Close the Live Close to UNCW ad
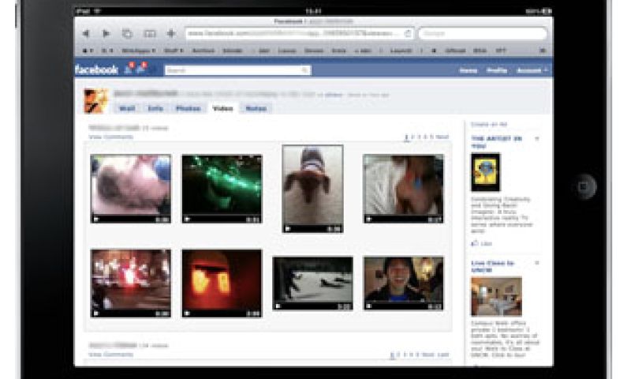 pos(536,263)
